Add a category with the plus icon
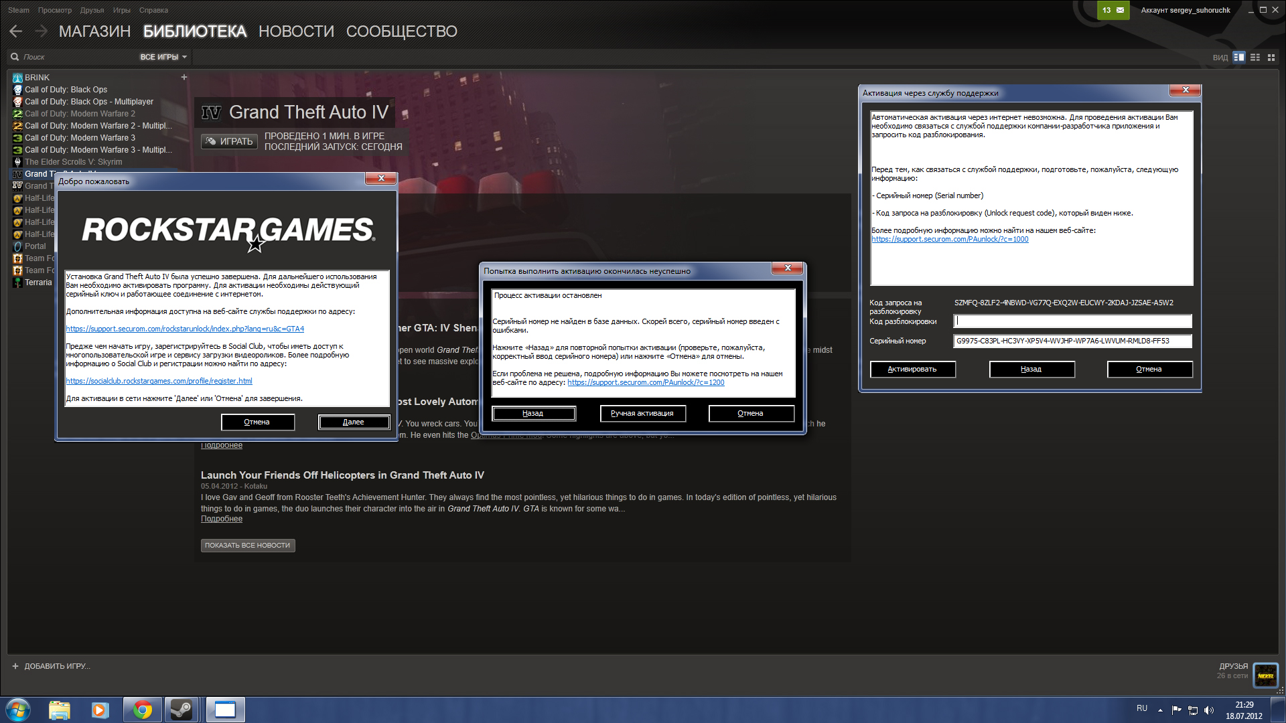This screenshot has width=1286, height=723. point(184,78)
